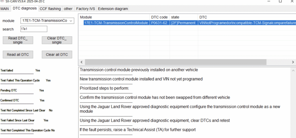The height and width of the screenshot is (138, 296).
Task: Select the 'other' tab
Action: pyautogui.click(x=68, y=9)
